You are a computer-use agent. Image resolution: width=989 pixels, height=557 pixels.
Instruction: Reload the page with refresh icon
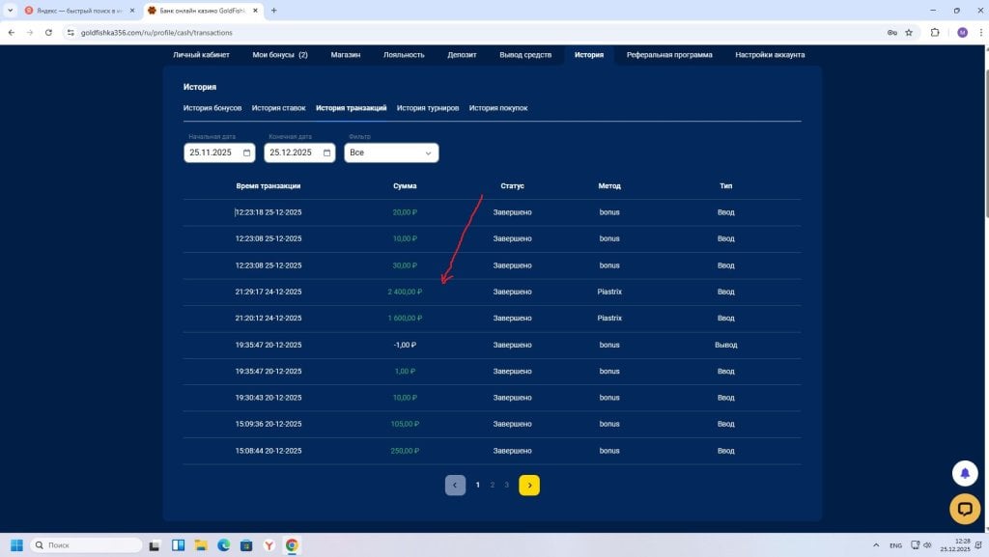[x=48, y=32]
